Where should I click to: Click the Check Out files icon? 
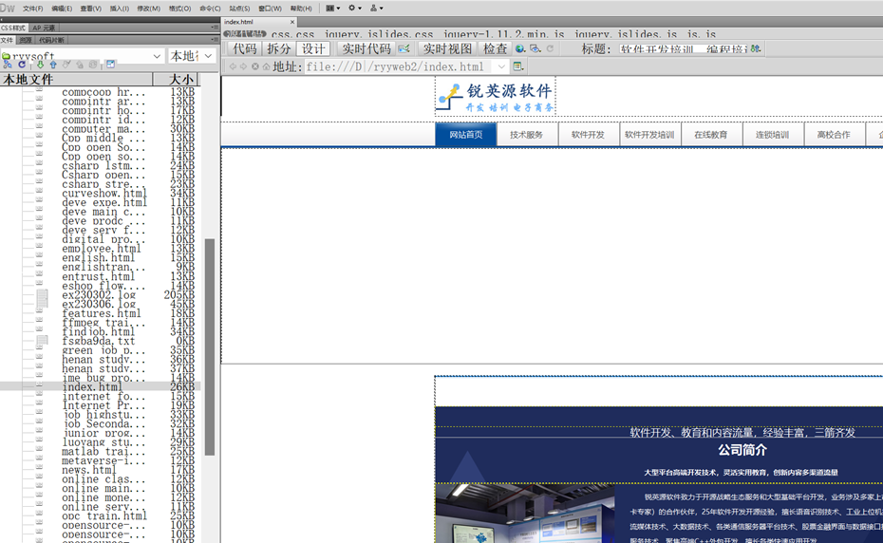click(66, 65)
